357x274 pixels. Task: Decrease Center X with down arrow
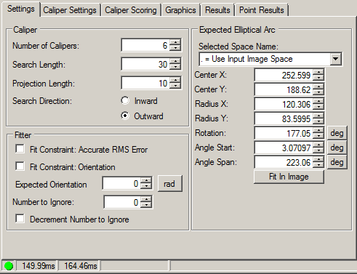pyautogui.click(x=318, y=78)
